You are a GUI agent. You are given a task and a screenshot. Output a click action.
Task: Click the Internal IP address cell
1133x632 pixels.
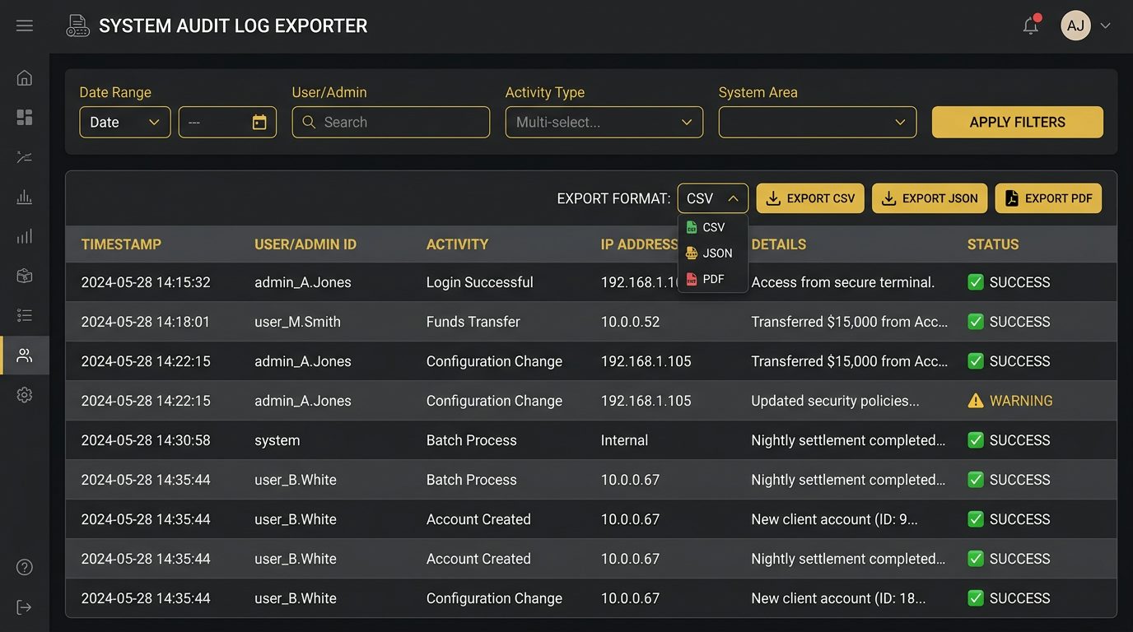624,440
